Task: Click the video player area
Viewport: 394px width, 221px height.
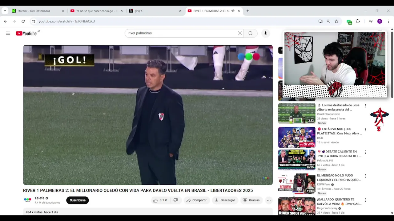Action: (148, 115)
